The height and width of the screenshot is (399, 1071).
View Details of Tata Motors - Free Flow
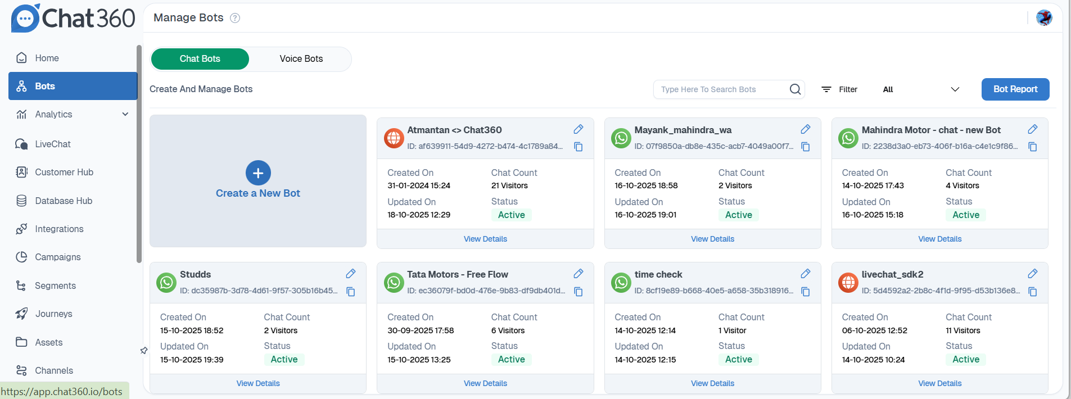pos(485,383)
